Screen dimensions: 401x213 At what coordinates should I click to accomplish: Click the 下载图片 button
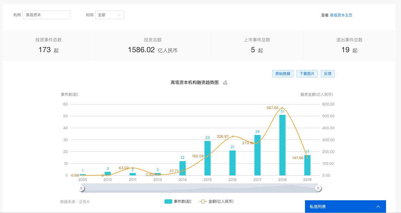pyautogui.click(x=307, y=74)
